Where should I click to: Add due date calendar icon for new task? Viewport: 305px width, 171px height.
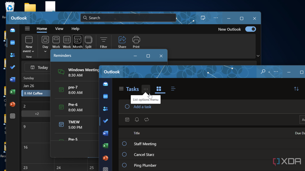click(x=127, y=119)
